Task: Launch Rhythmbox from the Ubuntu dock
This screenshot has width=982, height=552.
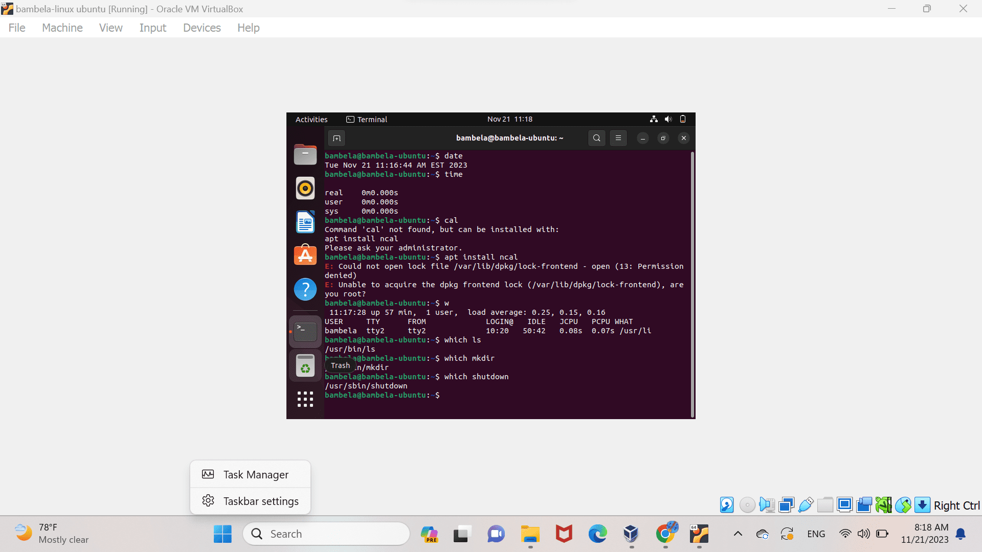Action: point(305,188)
